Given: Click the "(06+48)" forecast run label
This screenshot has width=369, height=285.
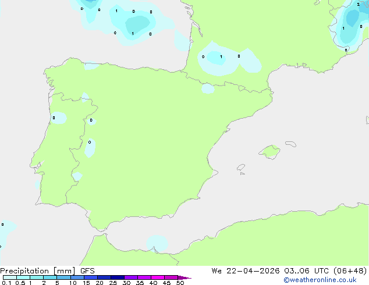Looking at the screenshot, I should pos(350,271).
